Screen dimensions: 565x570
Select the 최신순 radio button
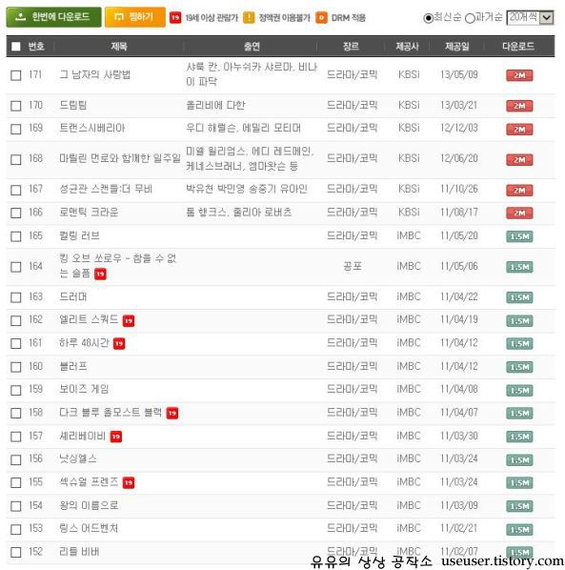(429, 18)
